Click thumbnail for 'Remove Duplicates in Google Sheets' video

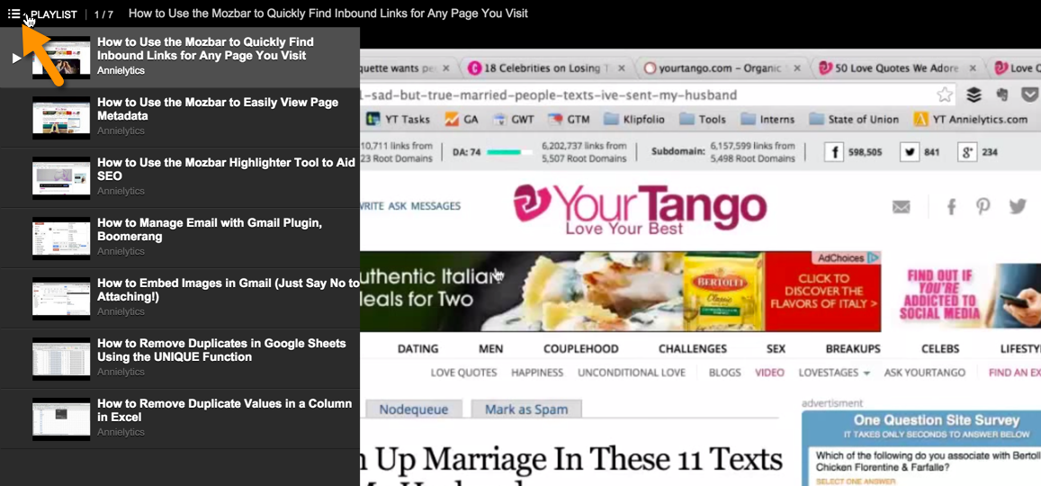[x=61, y=358]
